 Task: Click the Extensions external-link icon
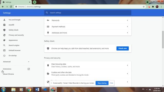[29, 69]
